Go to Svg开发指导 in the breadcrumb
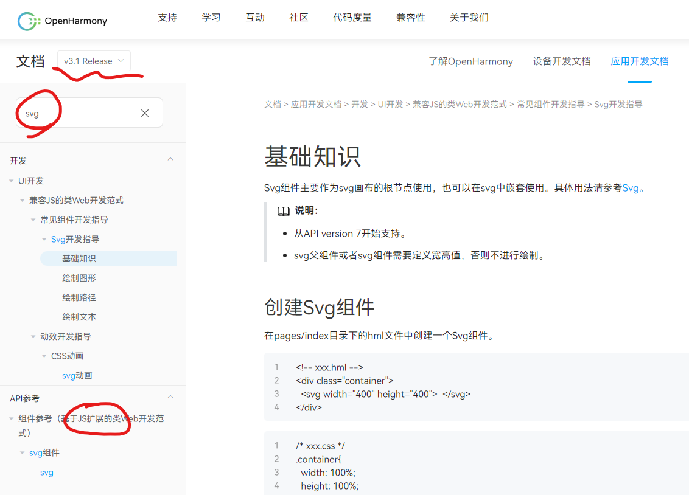The image size is (689, 495). coord(618,105)
